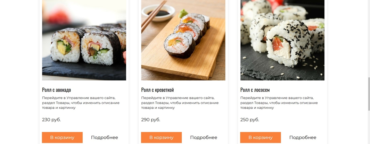Click the salmon roll description text
The height and width of the screenshot is (144, 370).
[279, 103]
